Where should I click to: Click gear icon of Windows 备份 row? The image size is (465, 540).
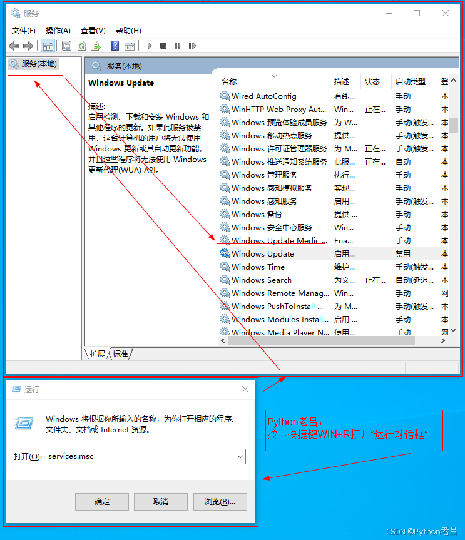(x=225, y=214)
